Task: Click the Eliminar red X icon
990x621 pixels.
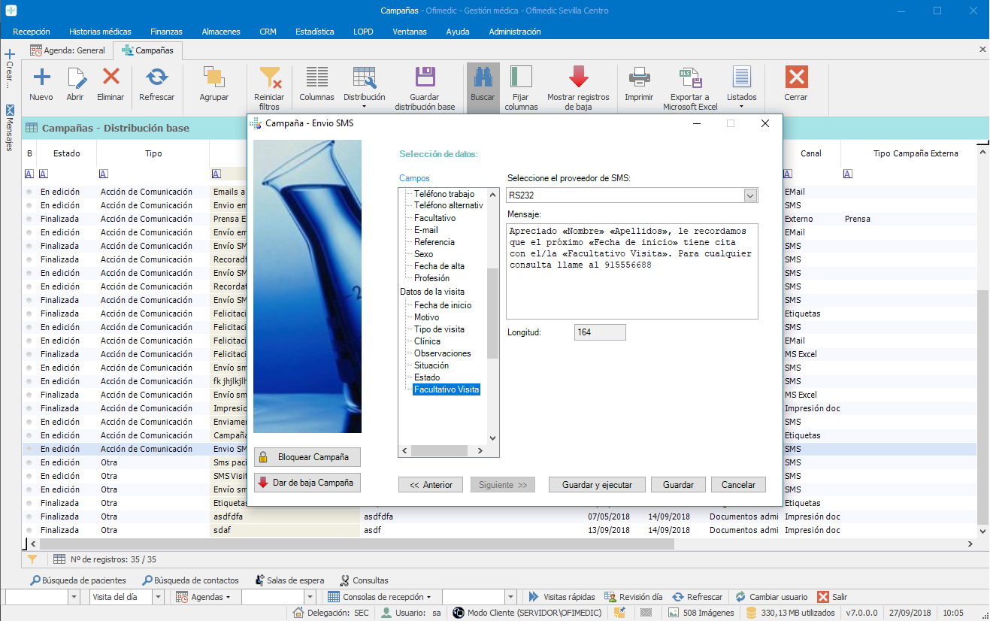Action: point(111,77)
